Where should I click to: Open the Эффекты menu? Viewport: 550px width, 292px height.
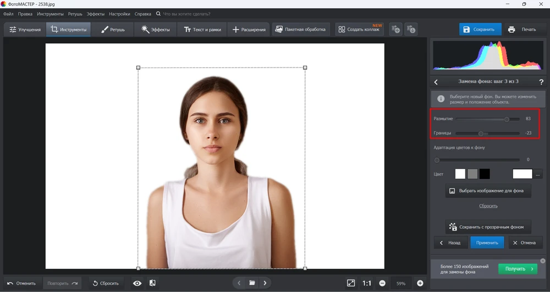(x=96, y=13)
